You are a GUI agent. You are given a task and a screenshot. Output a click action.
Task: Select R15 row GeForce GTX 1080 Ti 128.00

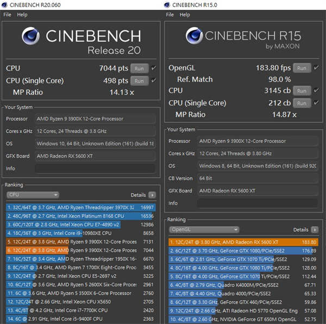pos(243,268)
